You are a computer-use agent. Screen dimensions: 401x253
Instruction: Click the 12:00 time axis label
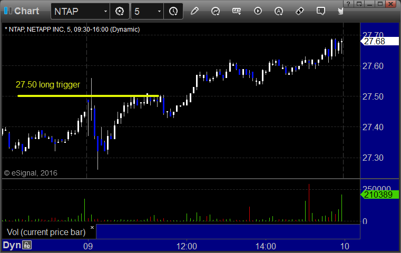(187, 246)
